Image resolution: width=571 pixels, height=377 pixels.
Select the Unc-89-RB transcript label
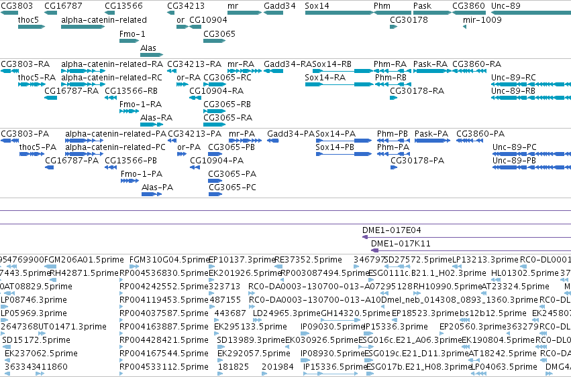pos(513,91)
